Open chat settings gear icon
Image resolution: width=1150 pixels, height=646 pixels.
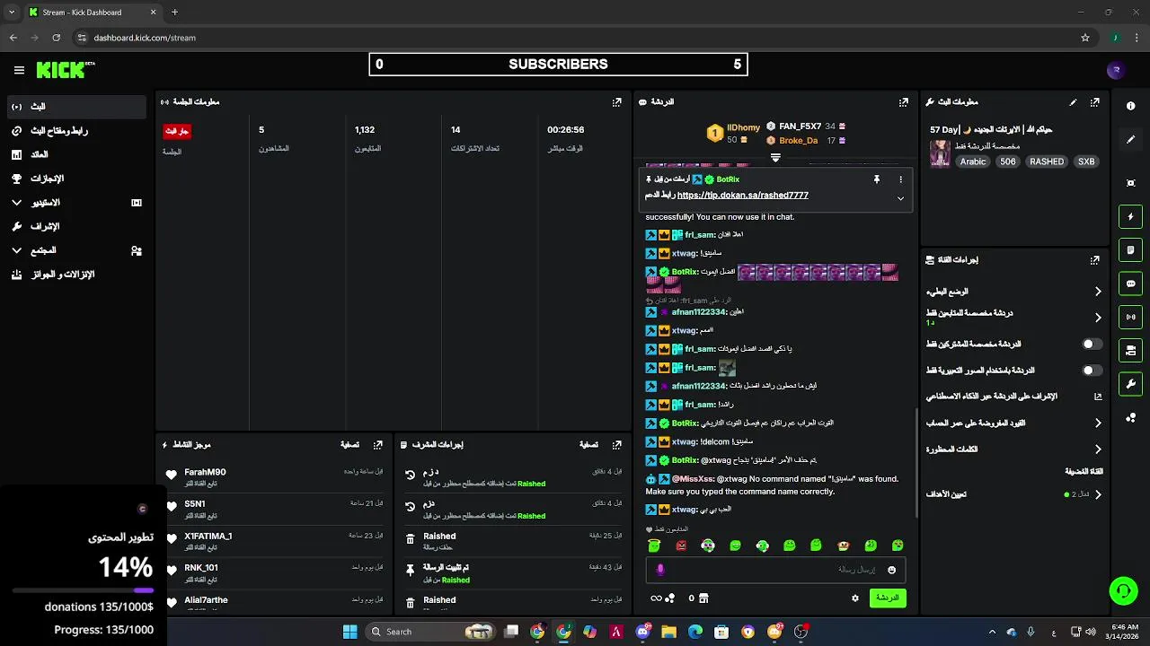[854, 598]
